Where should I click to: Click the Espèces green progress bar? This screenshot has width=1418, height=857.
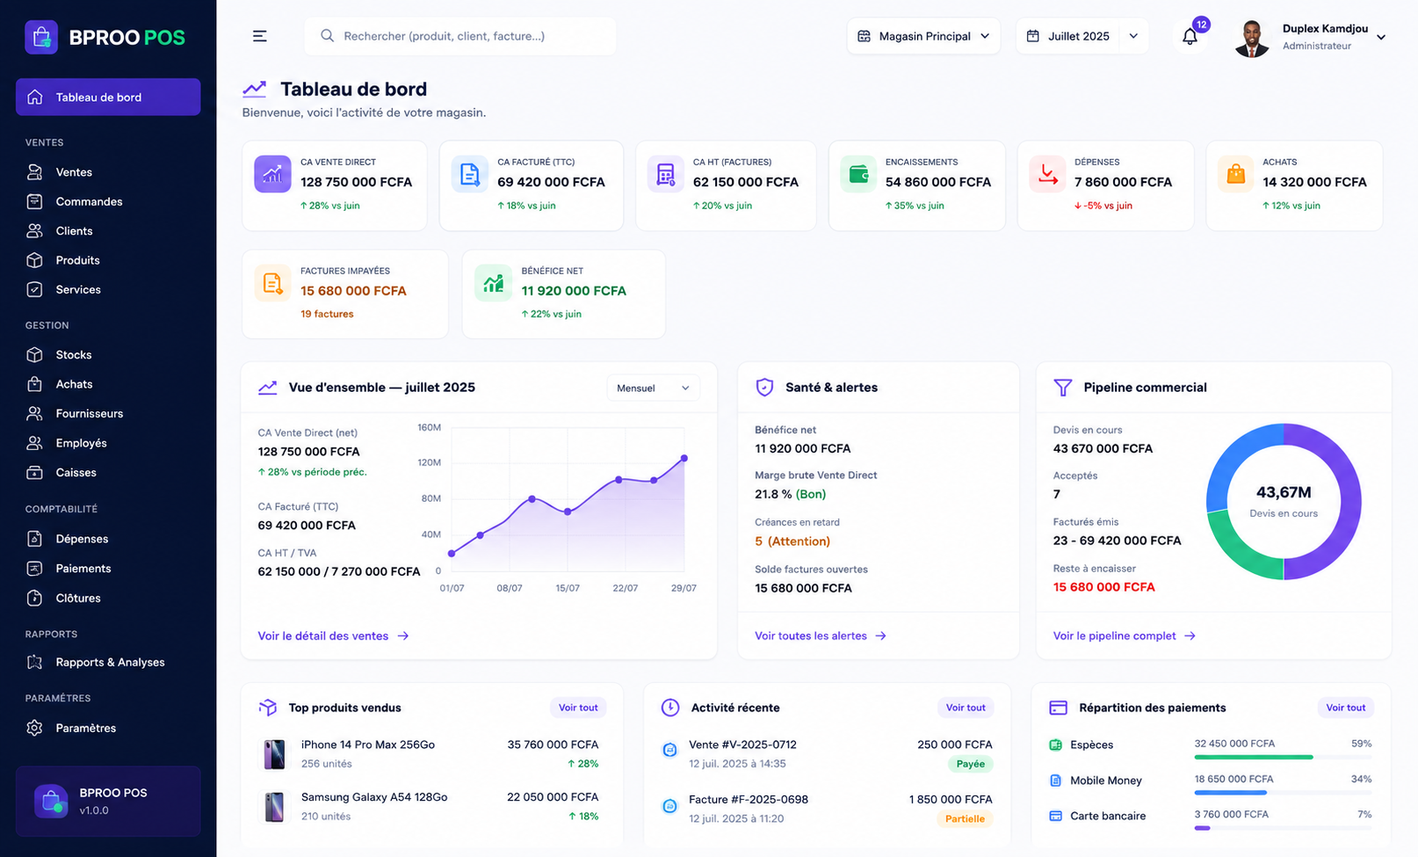point(1254,757)
